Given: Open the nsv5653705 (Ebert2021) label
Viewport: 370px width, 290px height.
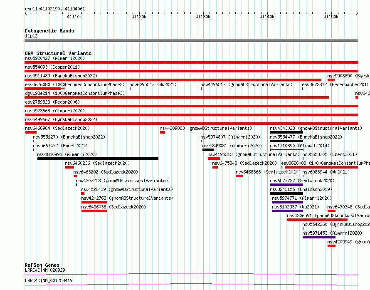Looking at the screenshot, I should point(330,154).
